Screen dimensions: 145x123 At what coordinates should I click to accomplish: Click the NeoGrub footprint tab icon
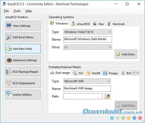[109, 24]
